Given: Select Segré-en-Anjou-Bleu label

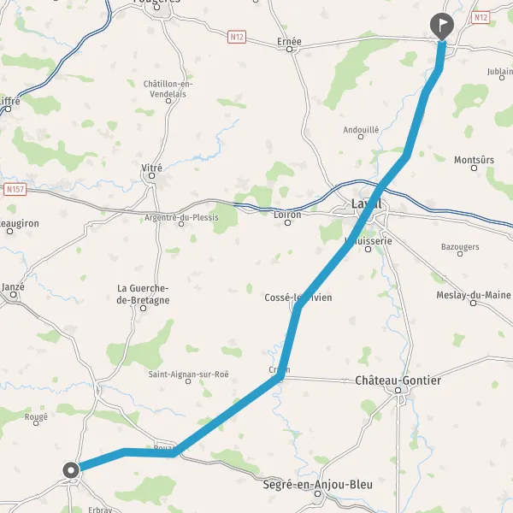Looking at the screenshot, I should click(x=318, y=484).
